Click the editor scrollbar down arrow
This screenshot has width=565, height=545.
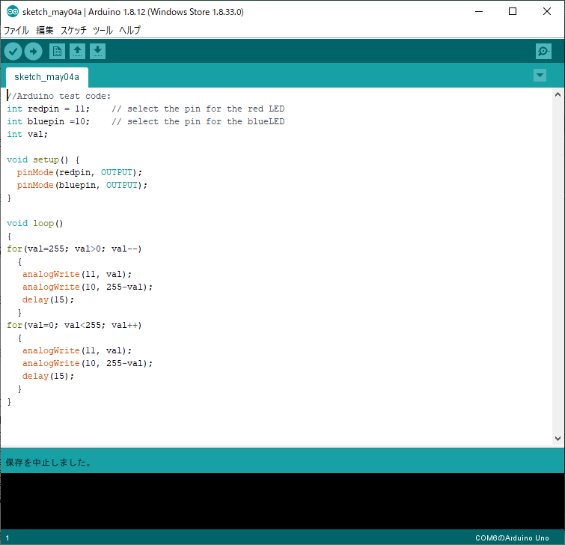click(558, 439)
